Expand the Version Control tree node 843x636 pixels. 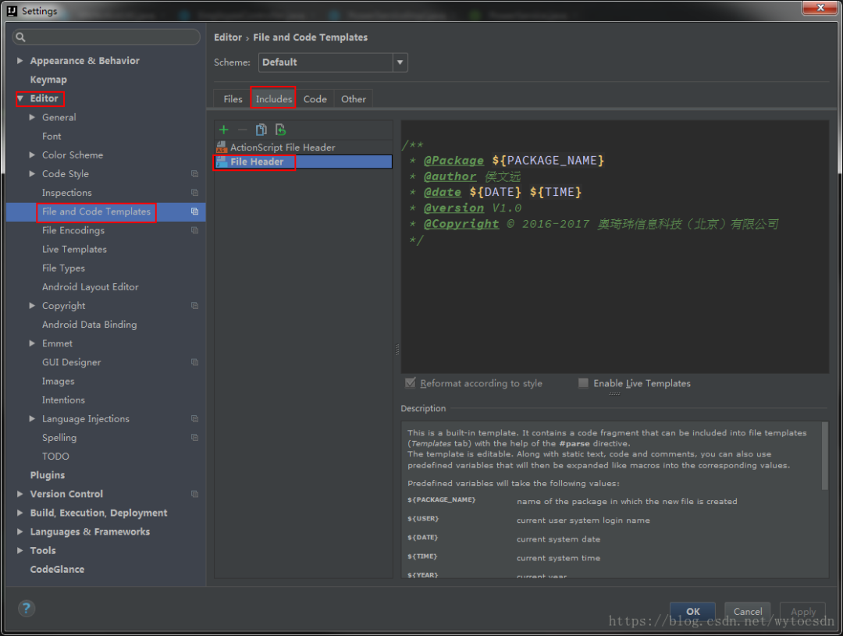coord(20,494)
